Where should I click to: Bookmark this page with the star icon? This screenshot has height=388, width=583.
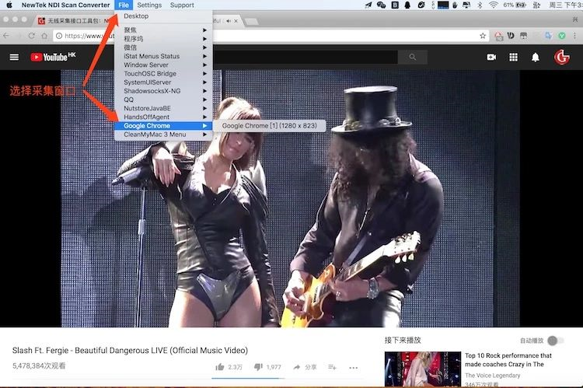click(483, 36)
